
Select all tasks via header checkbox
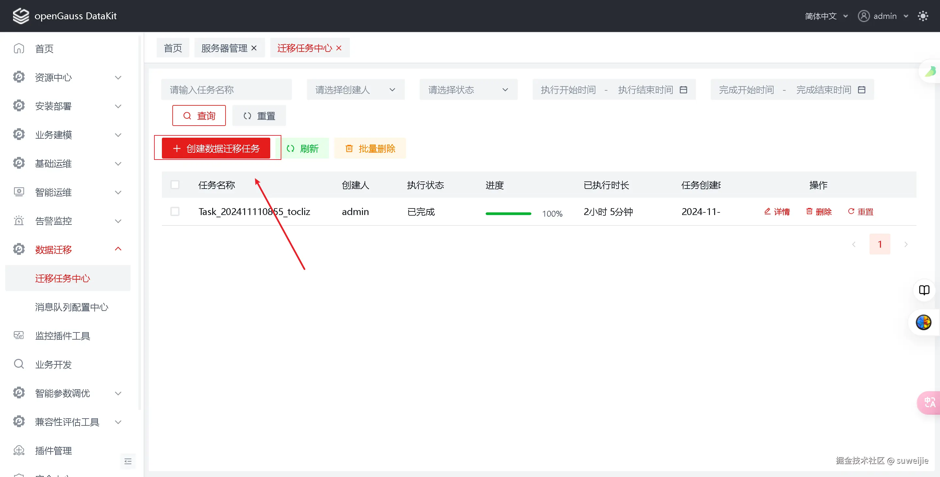coord(175,185)
